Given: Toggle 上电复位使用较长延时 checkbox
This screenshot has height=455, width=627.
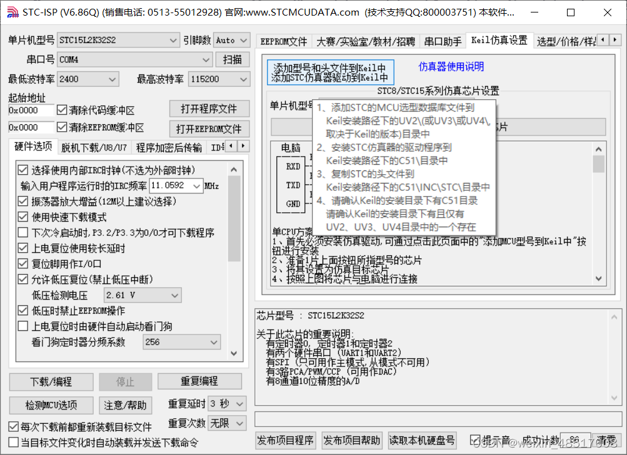Looking at the screenshot, I should tap(23, 248).
